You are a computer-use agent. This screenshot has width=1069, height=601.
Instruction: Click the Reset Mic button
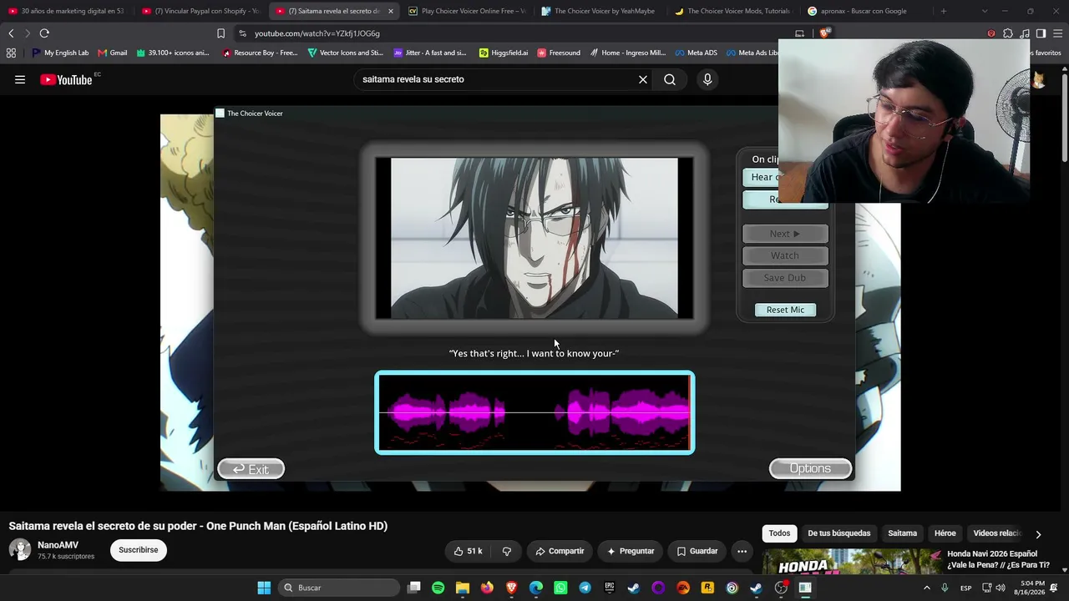(785, 310)
